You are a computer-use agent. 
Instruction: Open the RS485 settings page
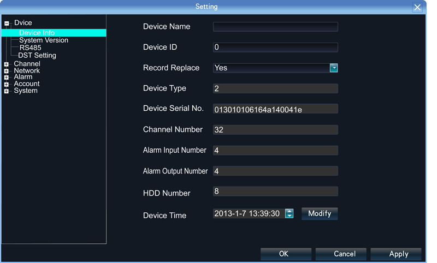click(x=31, y=48)
